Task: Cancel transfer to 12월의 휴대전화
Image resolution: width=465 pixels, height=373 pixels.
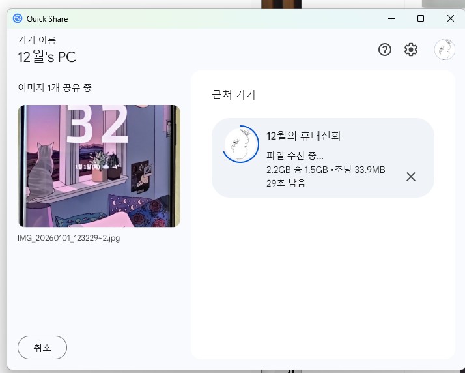Action: pos(411,177)
